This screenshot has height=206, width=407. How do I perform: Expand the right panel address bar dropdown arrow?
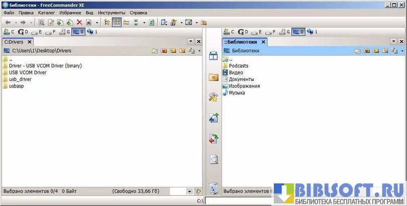(x=402, y=51)
